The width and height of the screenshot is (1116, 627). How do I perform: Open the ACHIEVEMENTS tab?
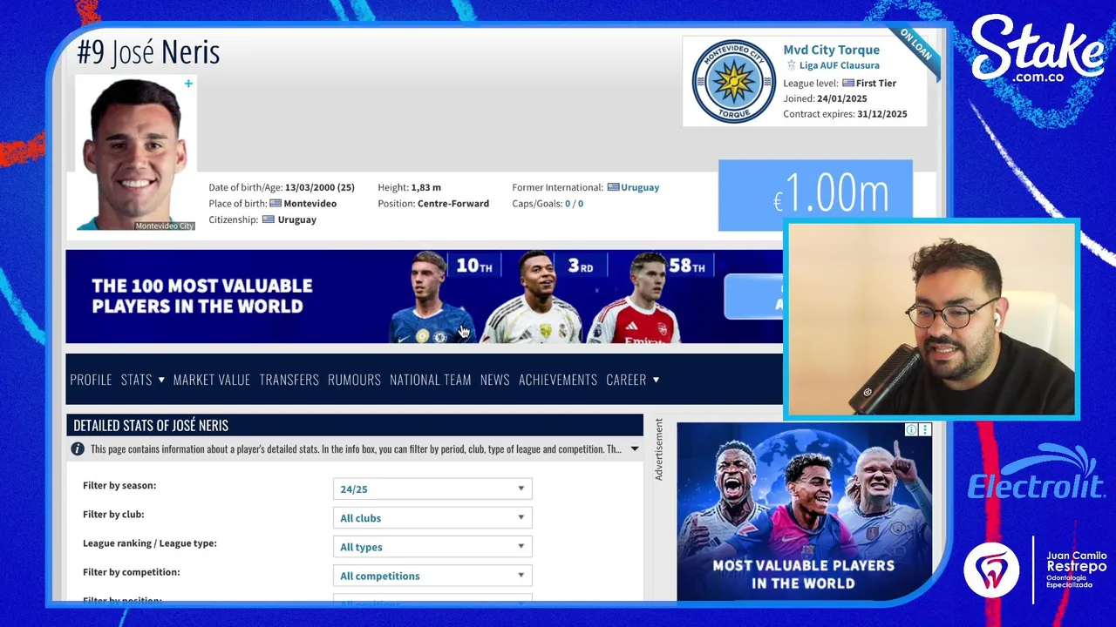point(558,380)
